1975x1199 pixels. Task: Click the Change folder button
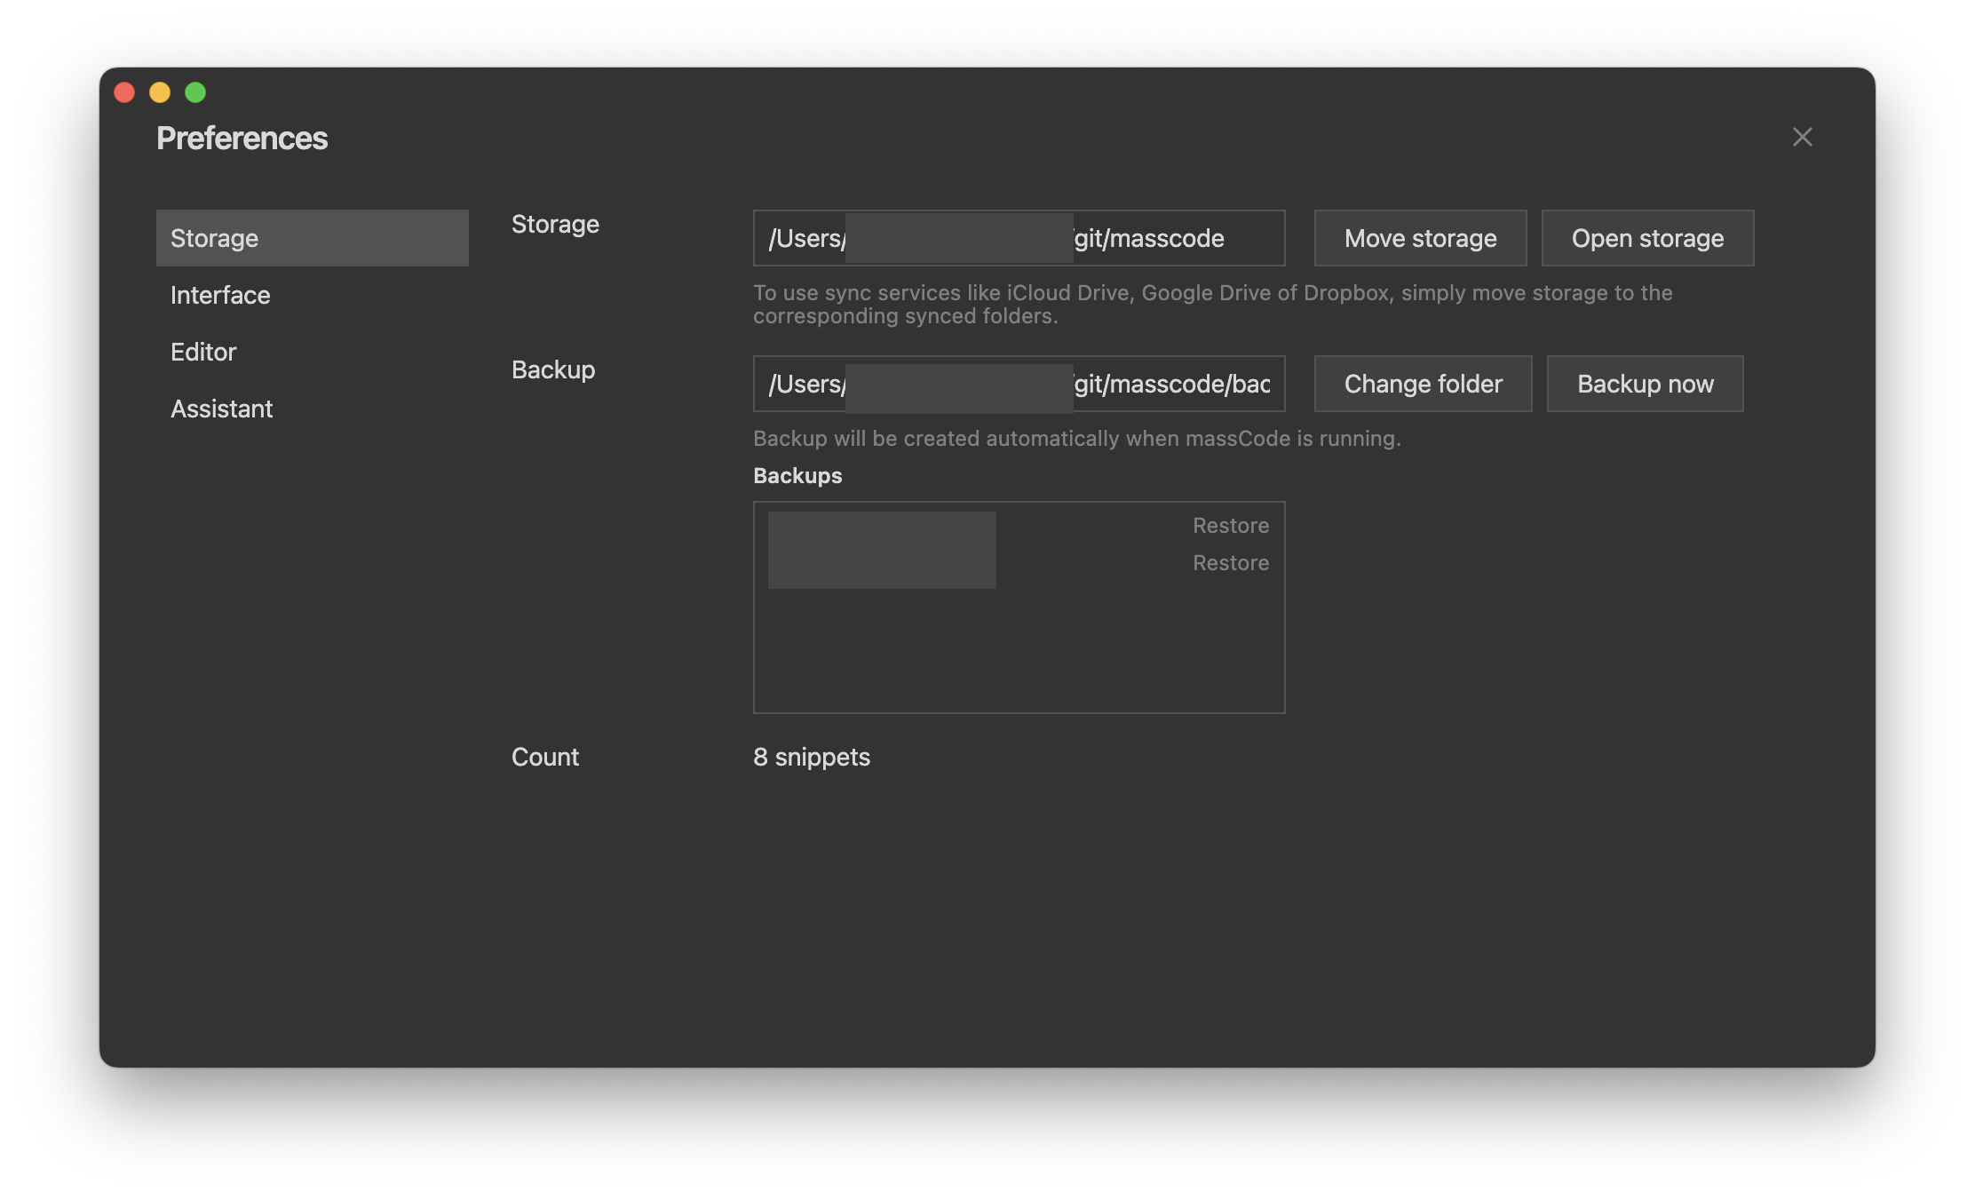pos(1423,384)
